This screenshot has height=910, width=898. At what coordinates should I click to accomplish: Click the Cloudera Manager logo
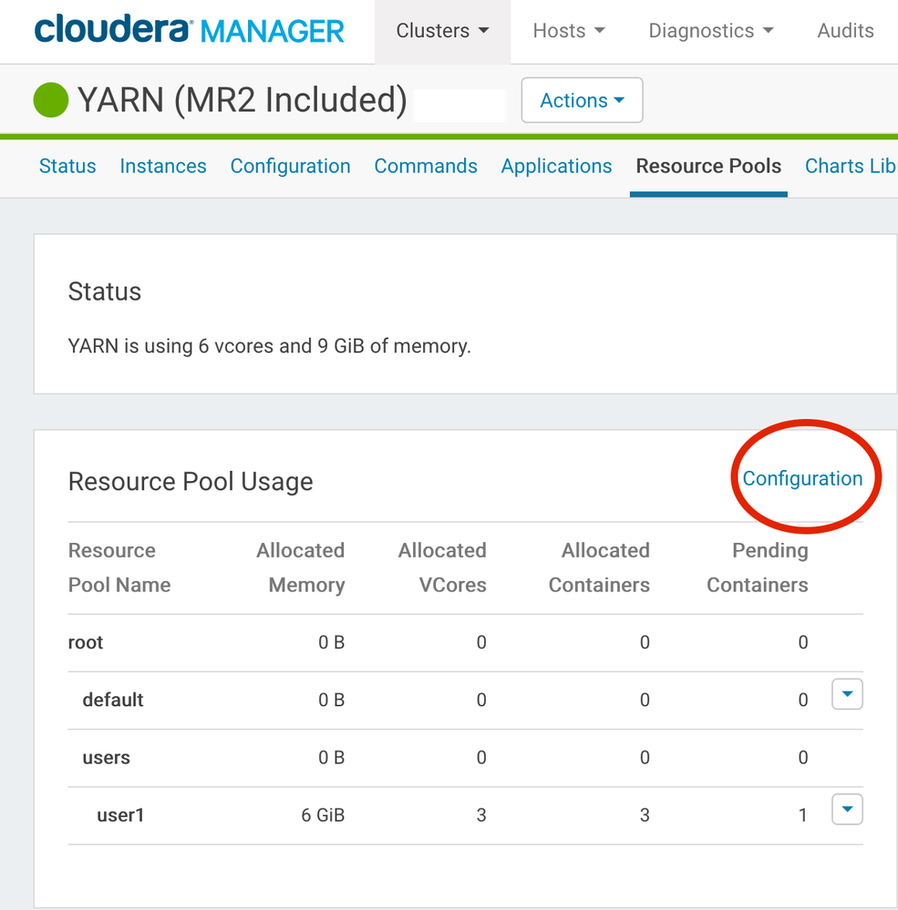(x=190, y=30)
